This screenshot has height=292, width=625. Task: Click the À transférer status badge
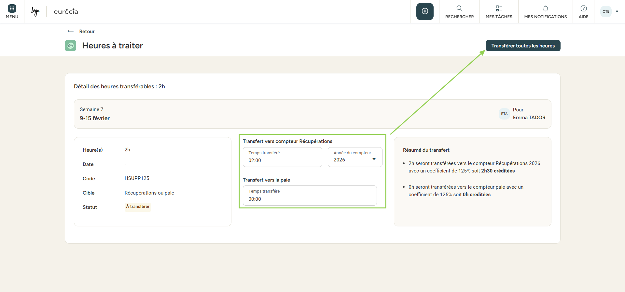pos(138,207)
